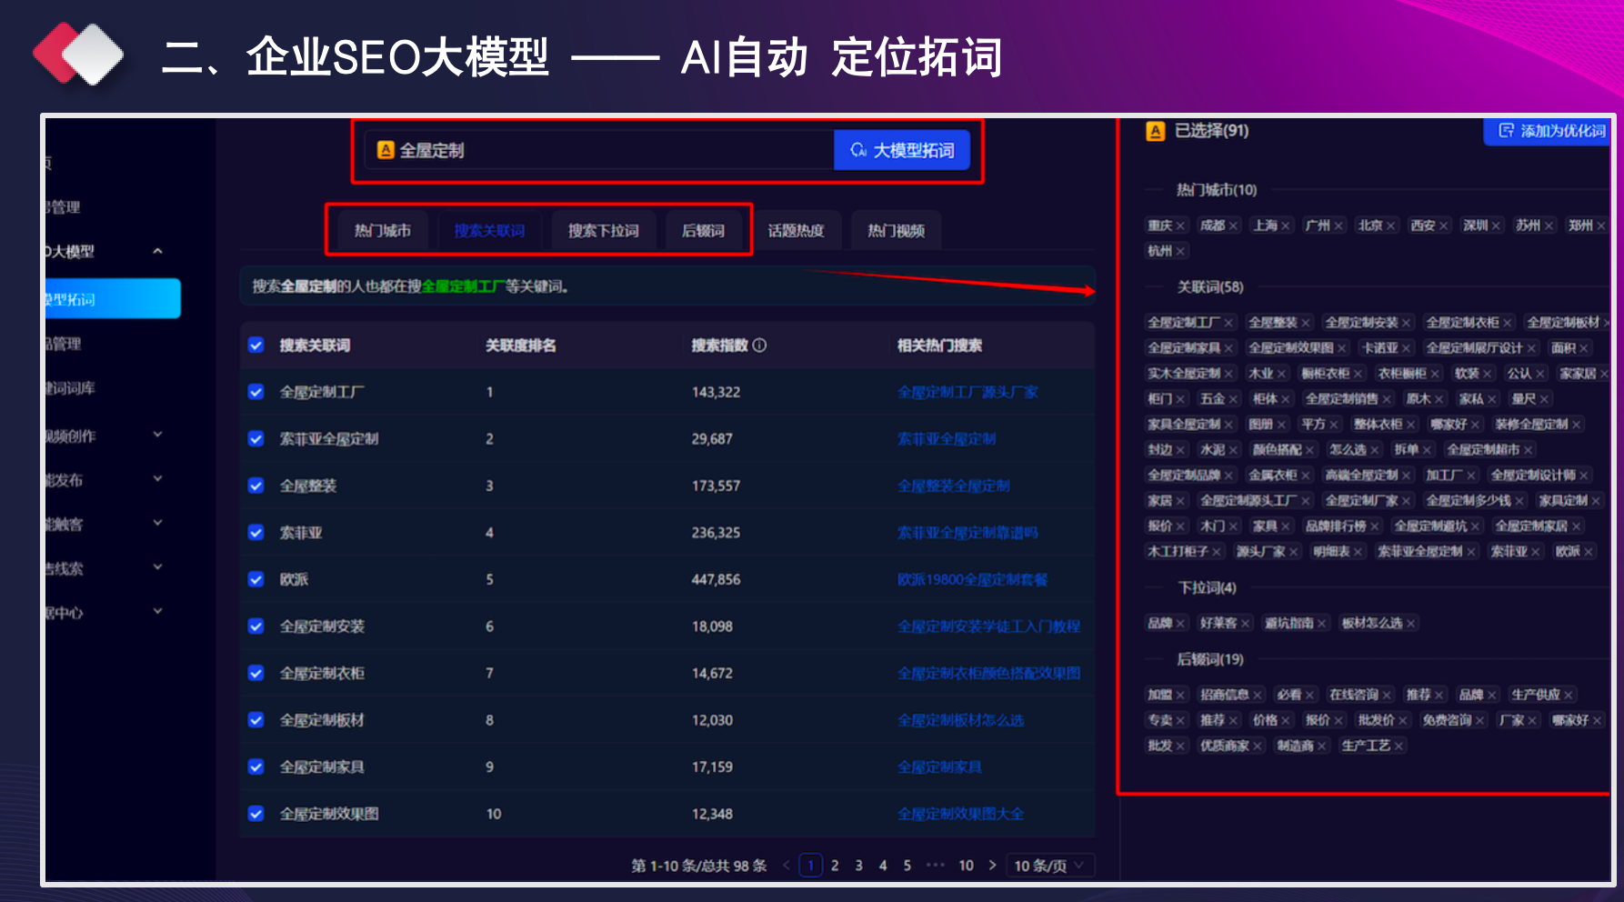Image resolution: width=1624 pixels, height=902 pixels.
Task: Open the 搜索下拉词 tab
Action: tap(603, 231)
